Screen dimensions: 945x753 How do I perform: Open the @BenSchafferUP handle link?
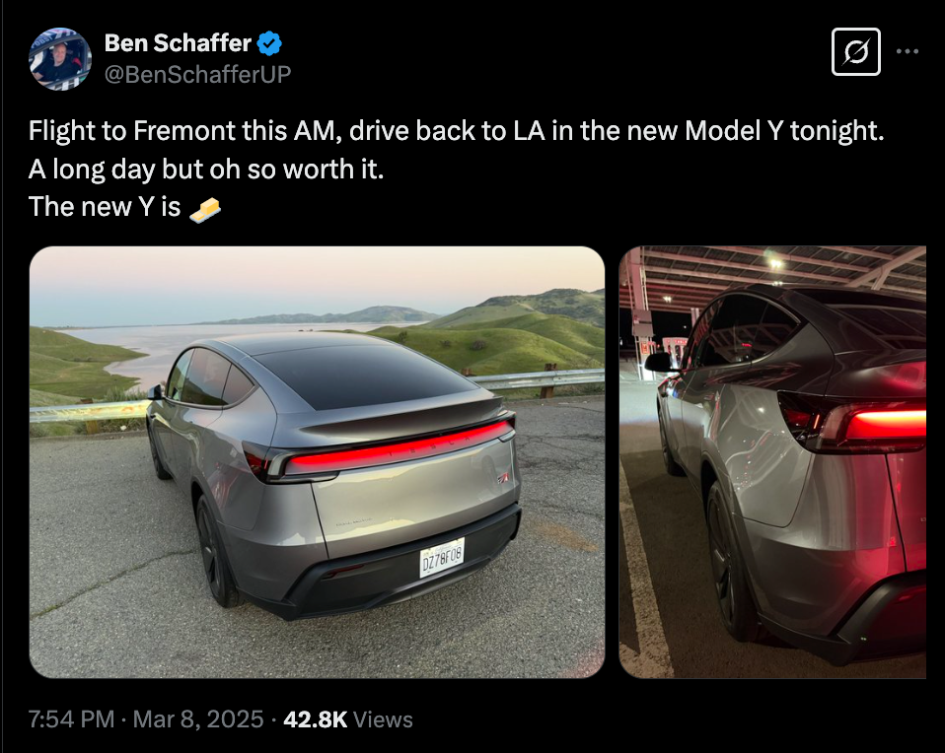pos(197,74)
